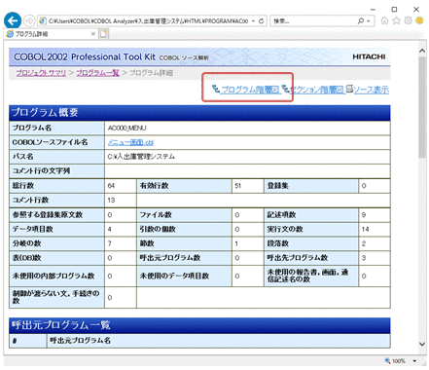
Task: Click the 未使用のデータ項目数 label
Action: [174, 276]
